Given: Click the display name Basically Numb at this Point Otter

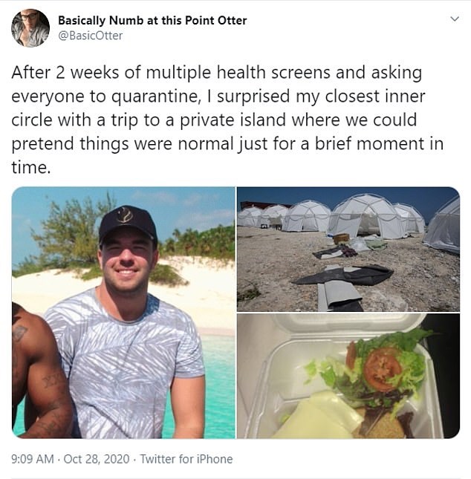Looking at the screenshot, I should click(152, 20).
